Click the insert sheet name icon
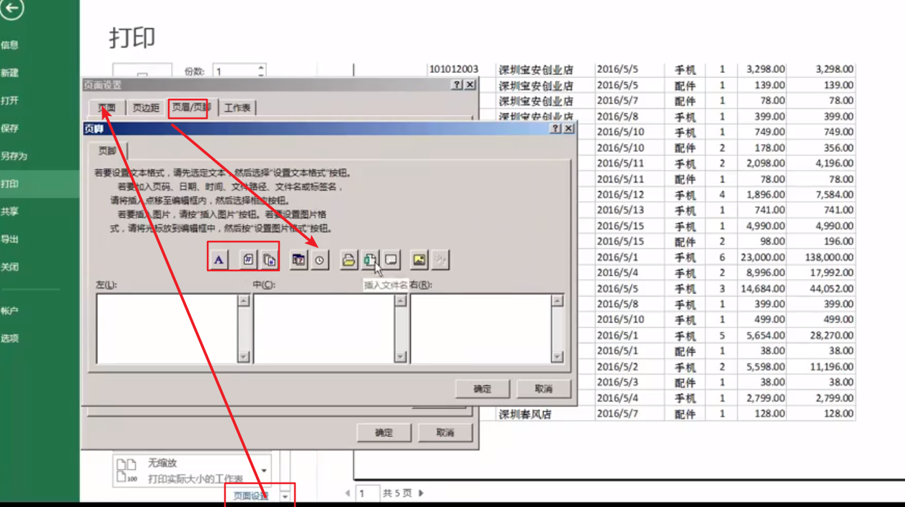This screenshot has height=507, width=905. (x=389, y=260)
